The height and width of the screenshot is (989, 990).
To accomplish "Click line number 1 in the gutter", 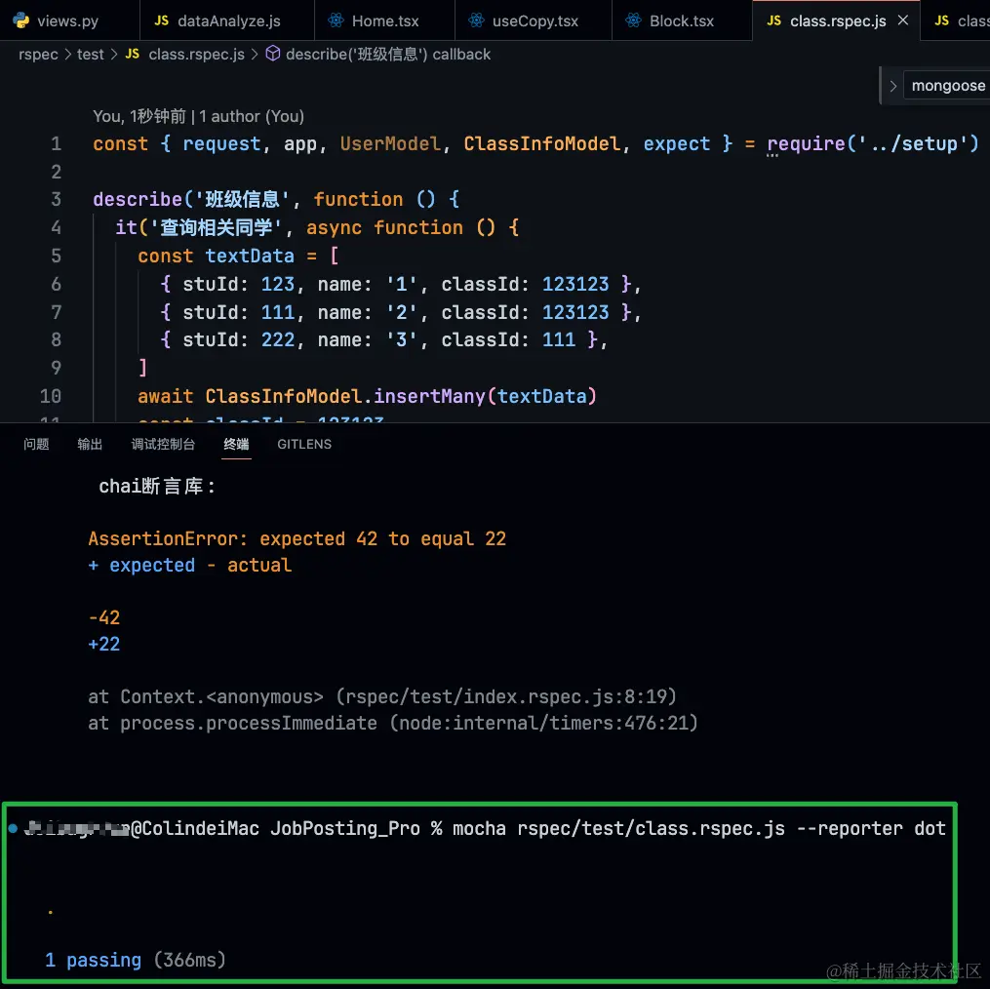I will [57, 144].
